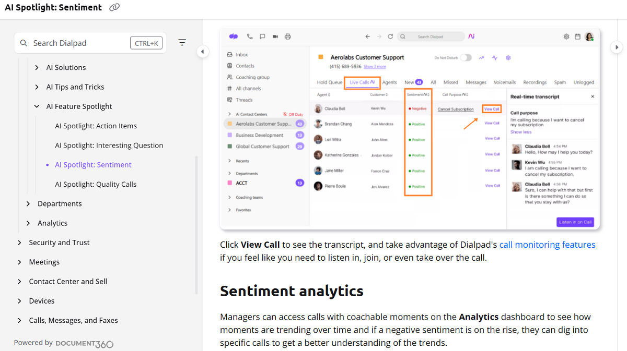Viewport: 627px width, 351px height.
Task: Switch to the Hold Queue tab in screenshot
Action: 330,82
